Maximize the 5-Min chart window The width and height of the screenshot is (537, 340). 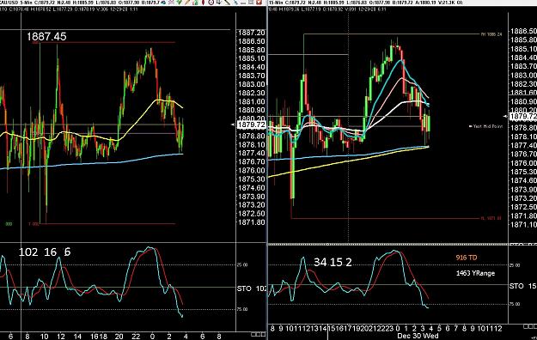tap(251, 2)
